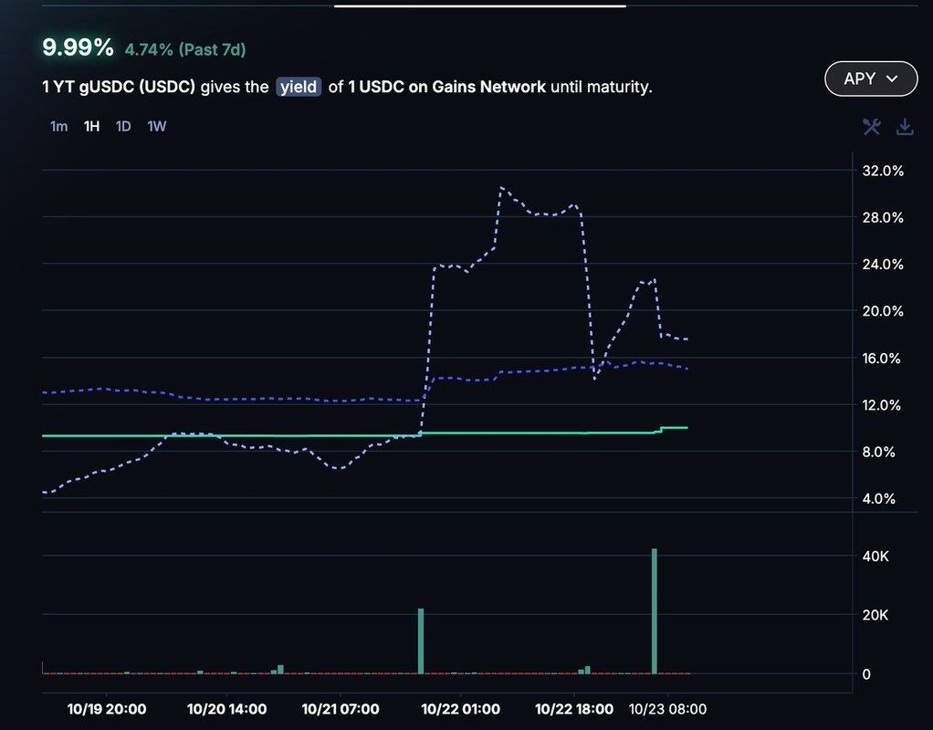
Task: Click the "1 YT gUSDC (USDC)" text
Action: 119,87
